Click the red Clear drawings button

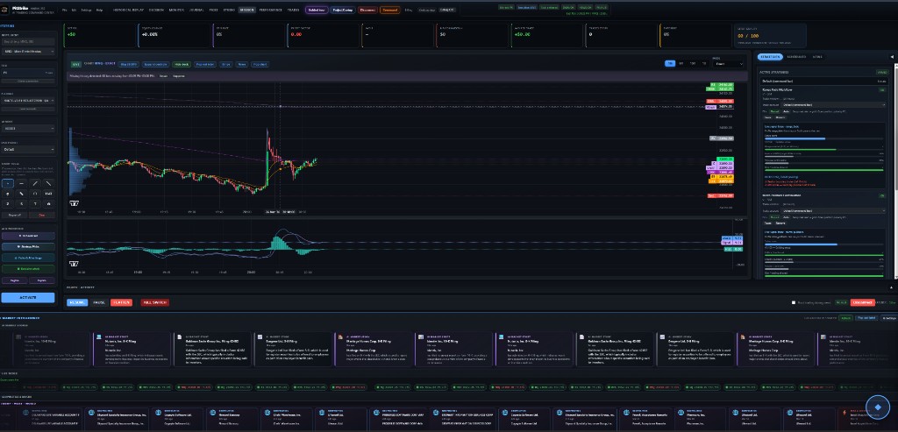tap(42, 215)
